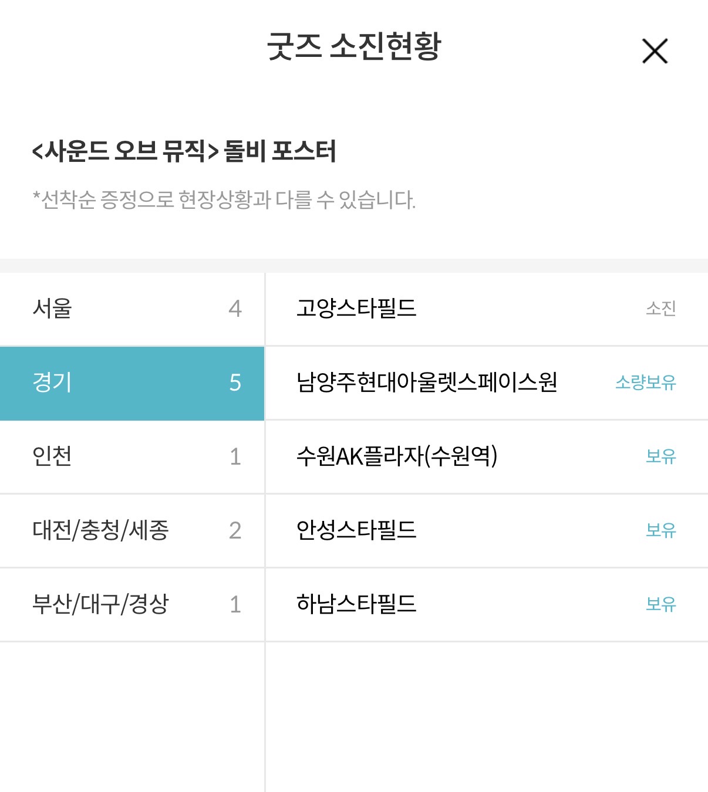Image resolution: width=708 pixels, height=792 pixels.
Task: Select 안성스타필드 theater entry
Action: [x=487, y=531]
